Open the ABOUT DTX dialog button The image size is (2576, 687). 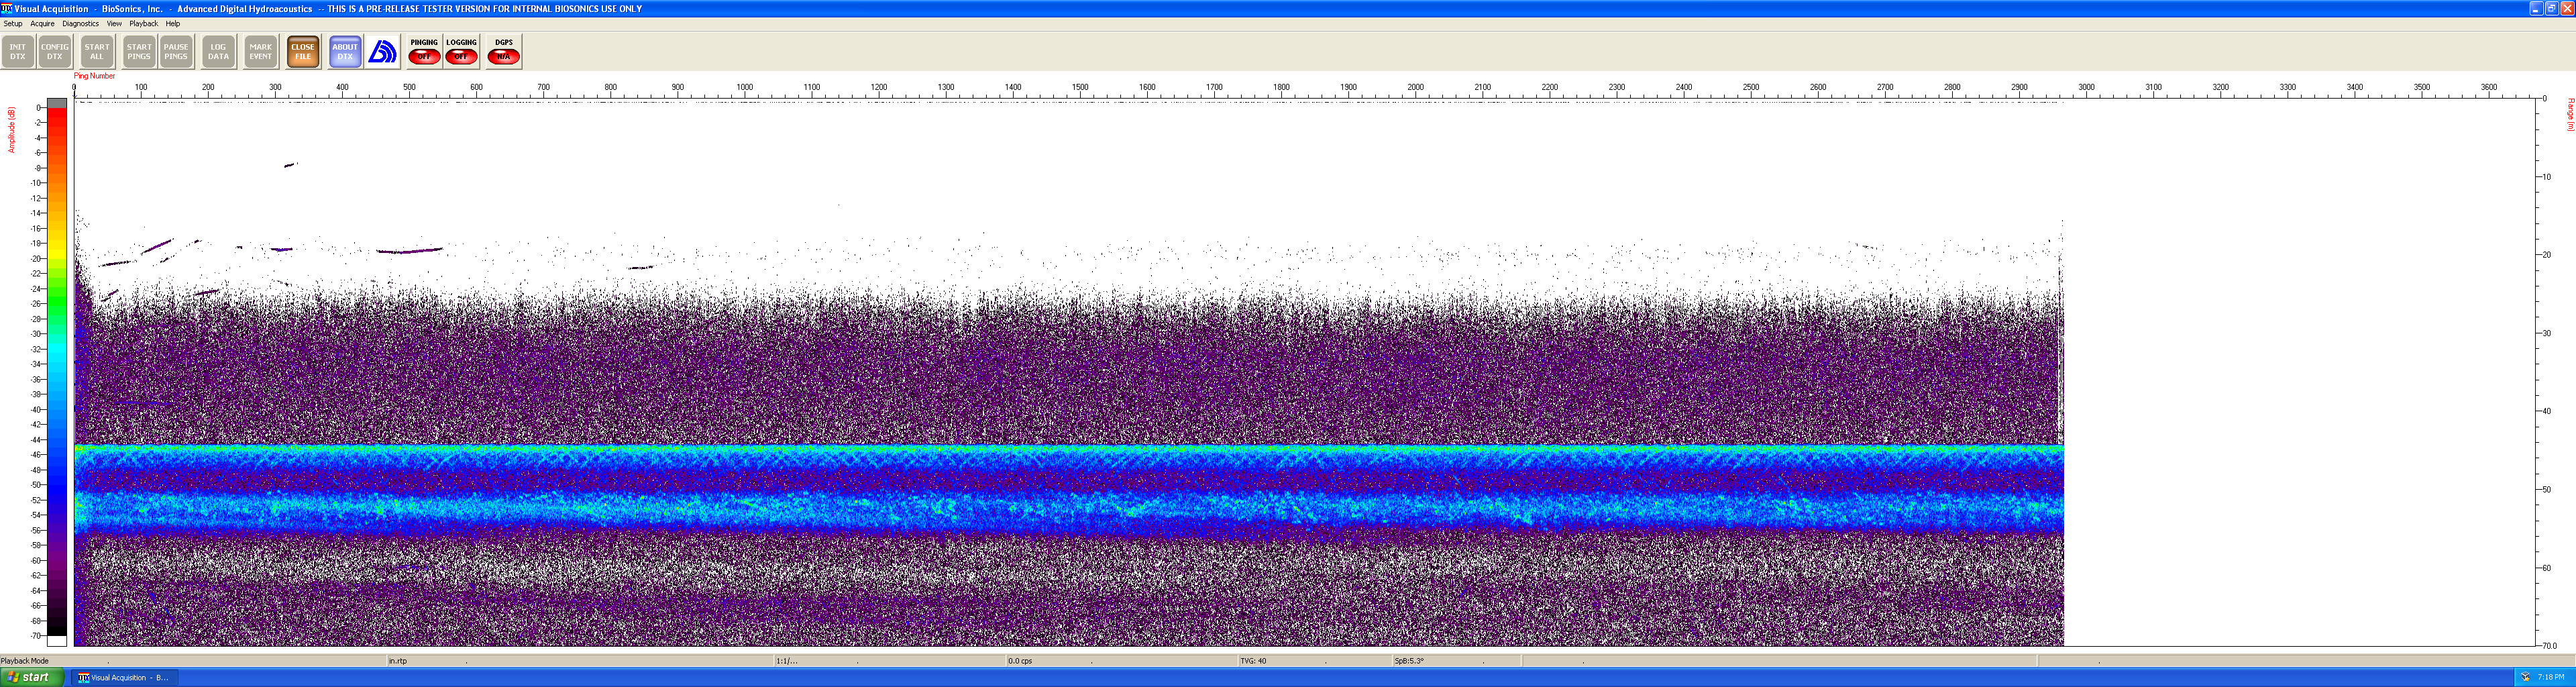coord(345,52)
